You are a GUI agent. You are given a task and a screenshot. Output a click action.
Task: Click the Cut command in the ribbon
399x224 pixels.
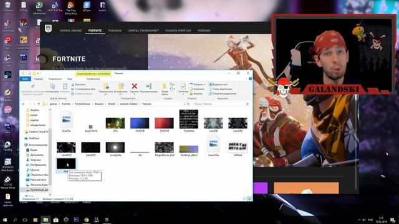[x=79, y=85]
